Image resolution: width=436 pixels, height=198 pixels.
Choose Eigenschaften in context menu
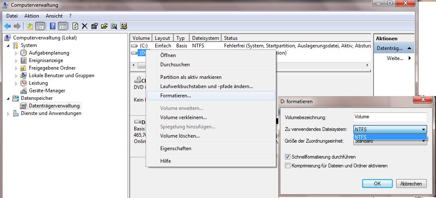tap(211, 148)
